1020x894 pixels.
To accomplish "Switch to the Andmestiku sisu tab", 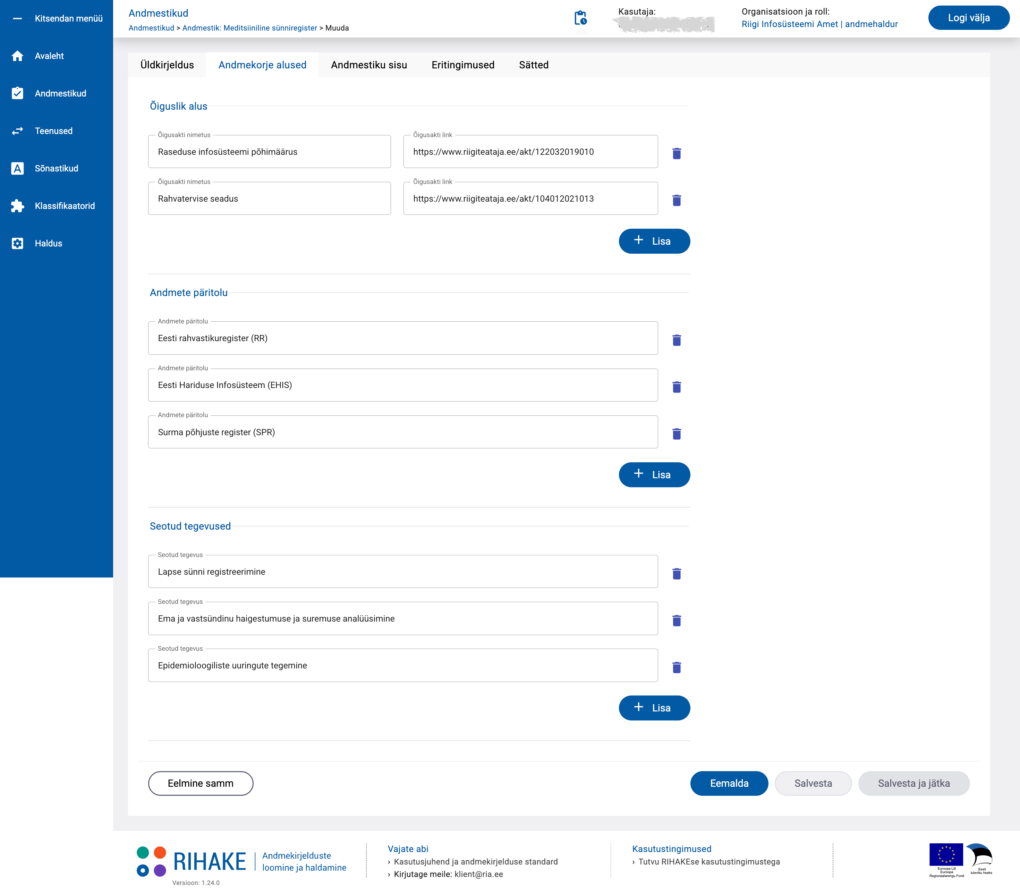I will pyautogui.click(x=368, y=65).
